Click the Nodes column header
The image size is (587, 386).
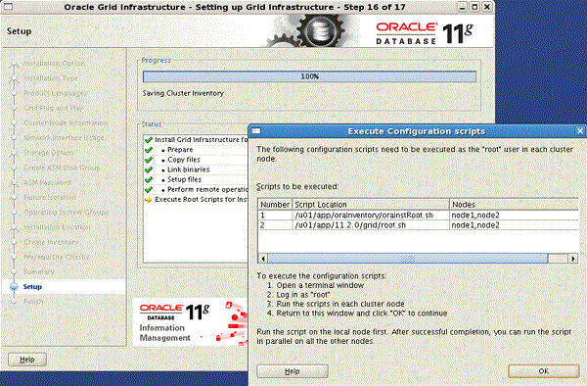click(x=514, y=205)
